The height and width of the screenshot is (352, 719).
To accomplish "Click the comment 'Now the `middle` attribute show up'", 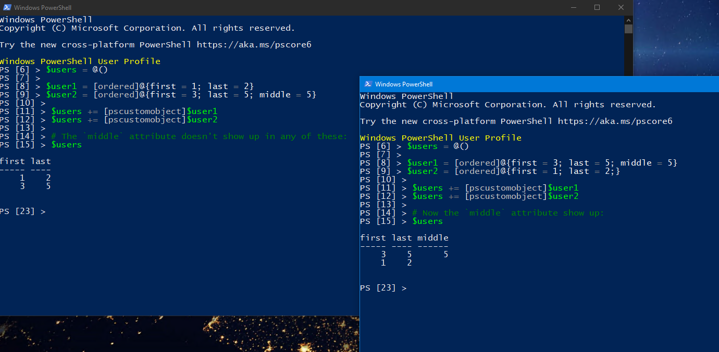I will coord(508,213).
